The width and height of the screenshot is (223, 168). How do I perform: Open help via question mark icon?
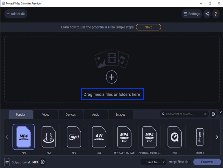point(216,14)
